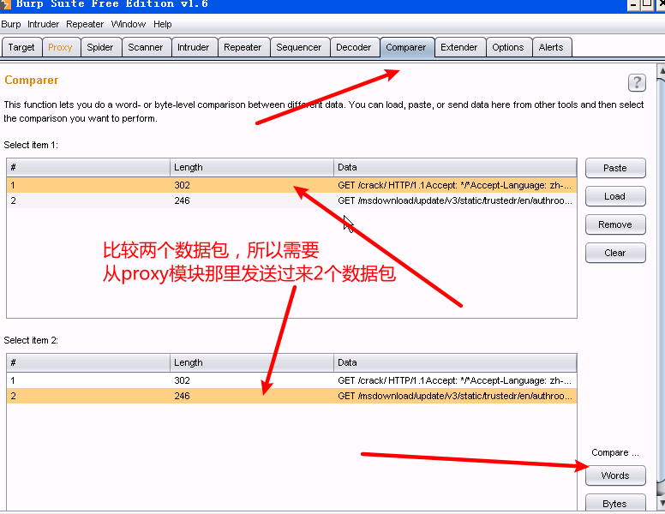The height and width of the screenshot is (514, 665).
Task: Open the Help menu
Action: point(163,24)
